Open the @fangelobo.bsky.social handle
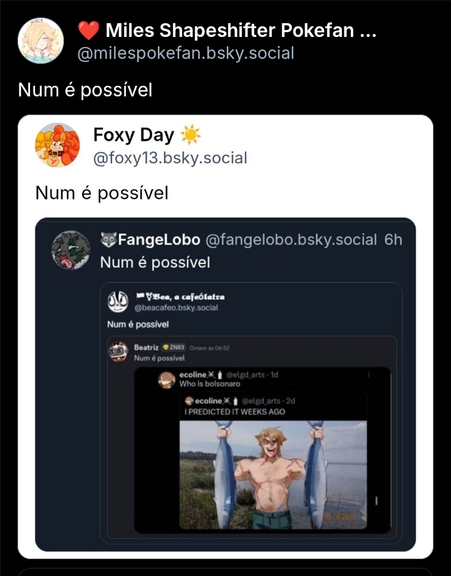451x576 pixels. click(x=291, y=240)
